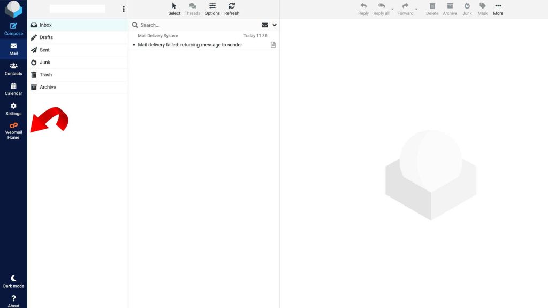Go to cPanel Webmail Home
This screenshot has width=548, height=308.
[13, 130]
